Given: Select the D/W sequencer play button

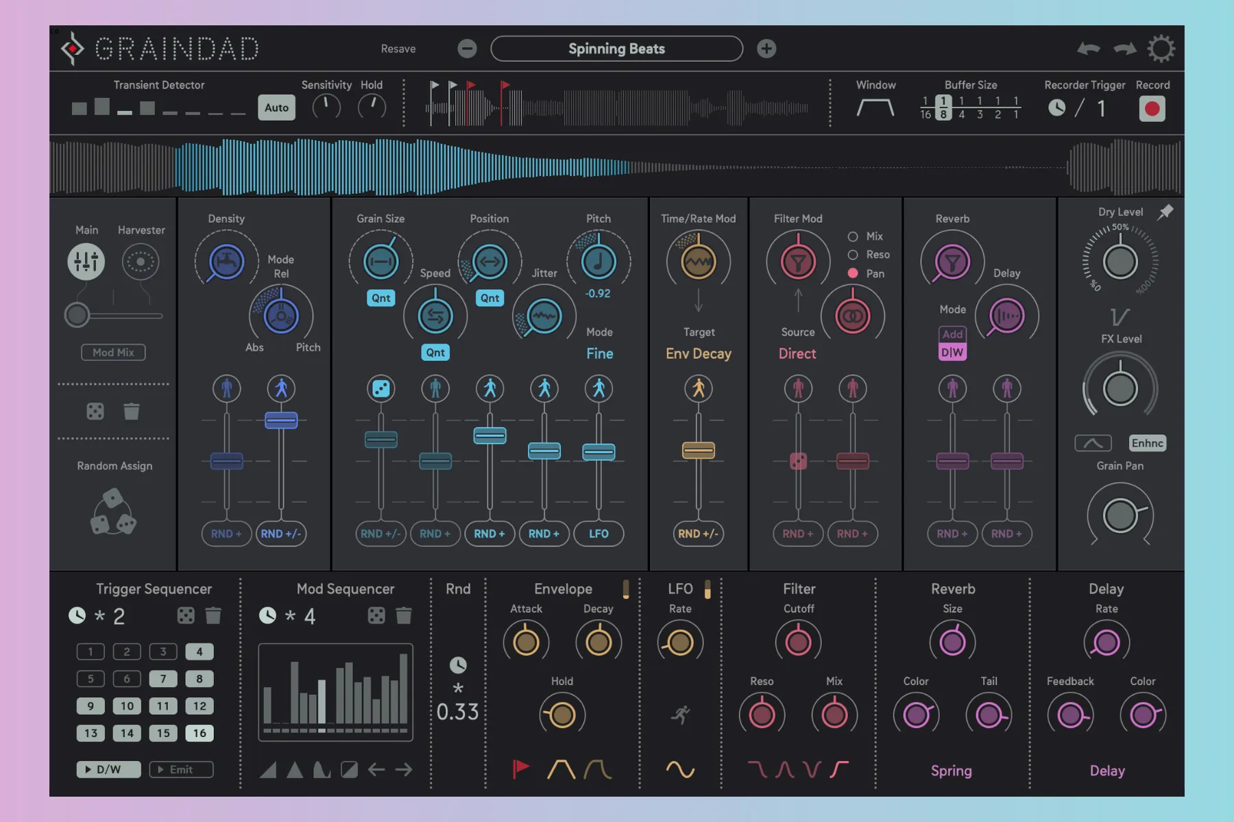Looking at the screenshot, I should click(x=108, y=769).
